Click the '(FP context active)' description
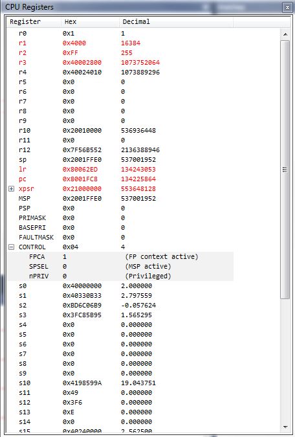This screenshot has width=295, height=437. point(162,256)
